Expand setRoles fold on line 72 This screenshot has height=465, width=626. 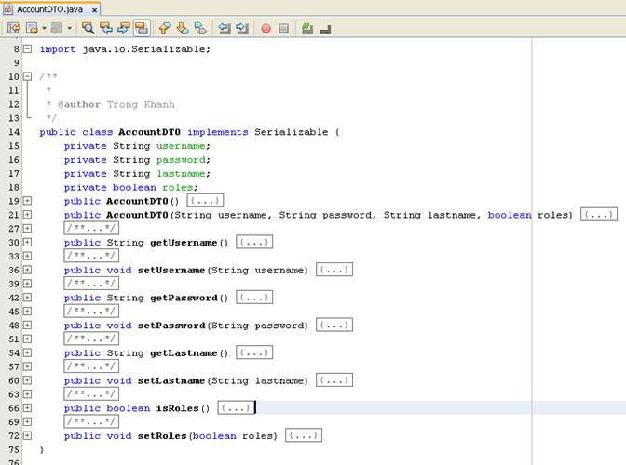[x=27, y=435]
